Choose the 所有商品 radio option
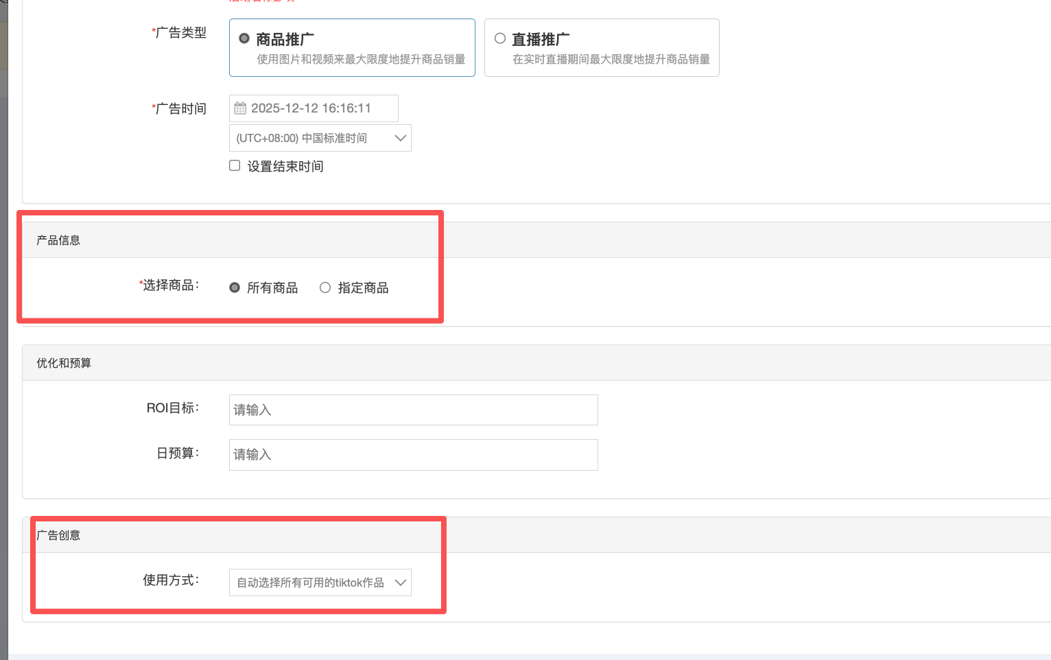 coord(235,287)
